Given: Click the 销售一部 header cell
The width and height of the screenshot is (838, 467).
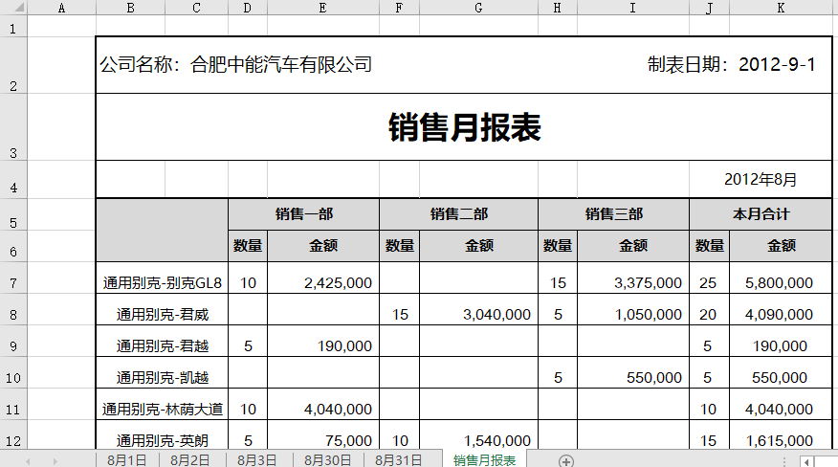Looking at the screenshot, I should [x=303, y=214].
